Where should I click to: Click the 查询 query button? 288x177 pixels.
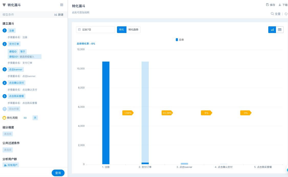coord(58,173)
